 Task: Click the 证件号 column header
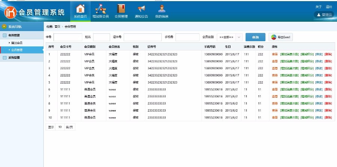[x=152, y=47]
